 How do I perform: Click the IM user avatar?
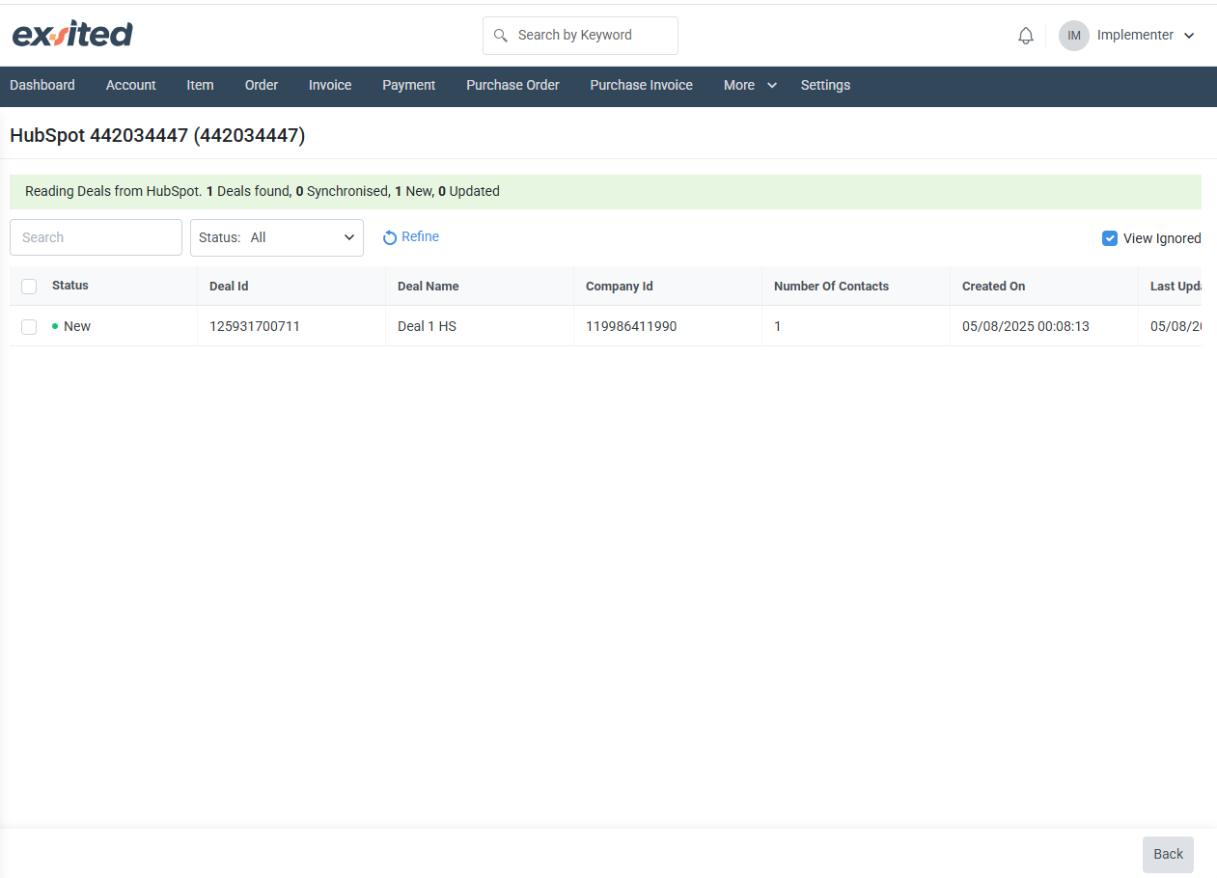pos(1074,36)
